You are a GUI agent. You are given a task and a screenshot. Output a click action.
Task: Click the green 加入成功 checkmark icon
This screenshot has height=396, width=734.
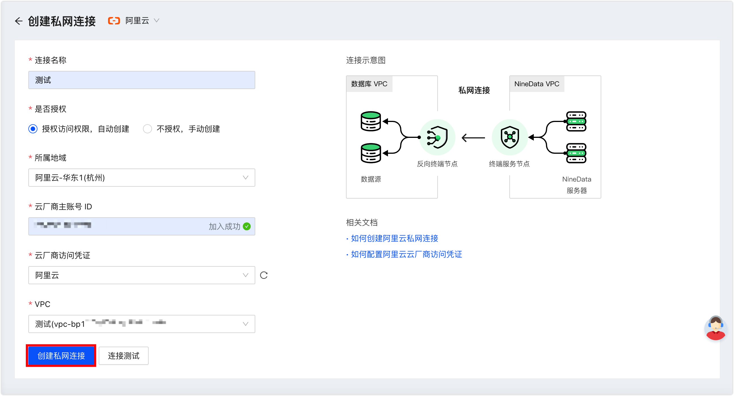click(x=247, y=226)
